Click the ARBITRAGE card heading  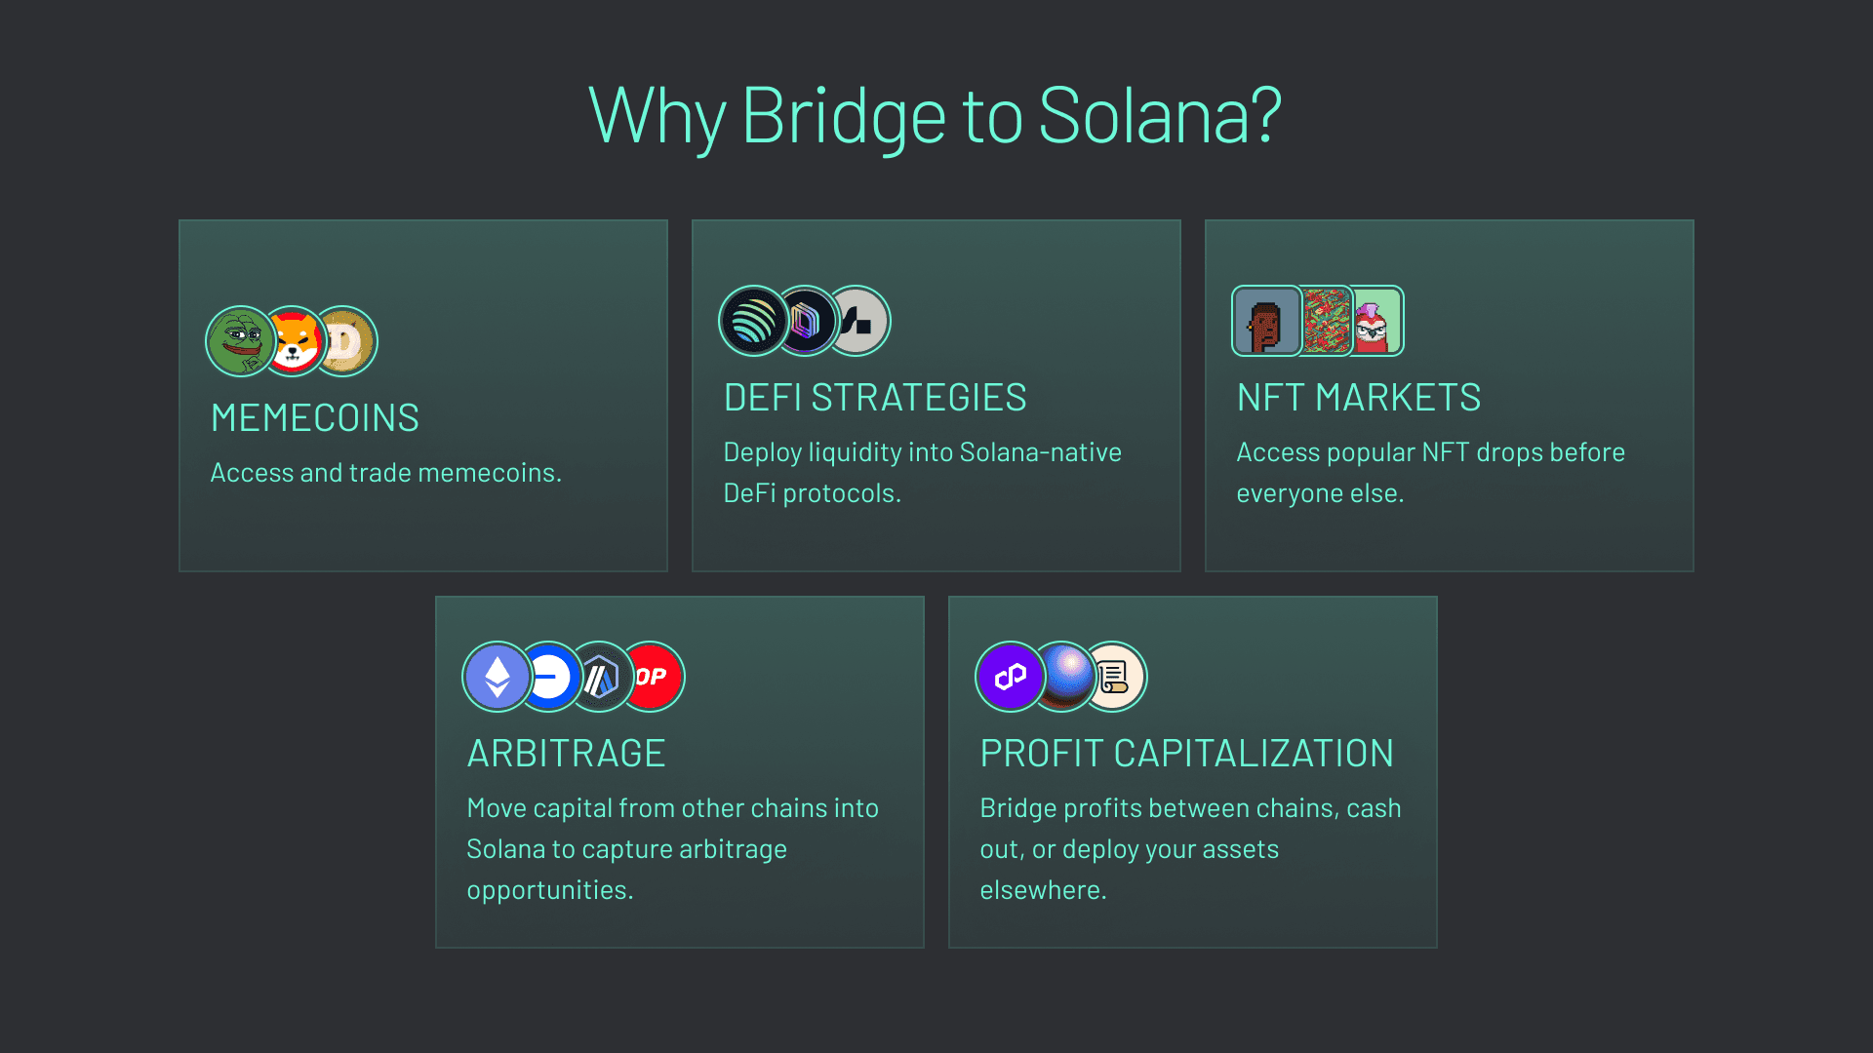point(566,754)
